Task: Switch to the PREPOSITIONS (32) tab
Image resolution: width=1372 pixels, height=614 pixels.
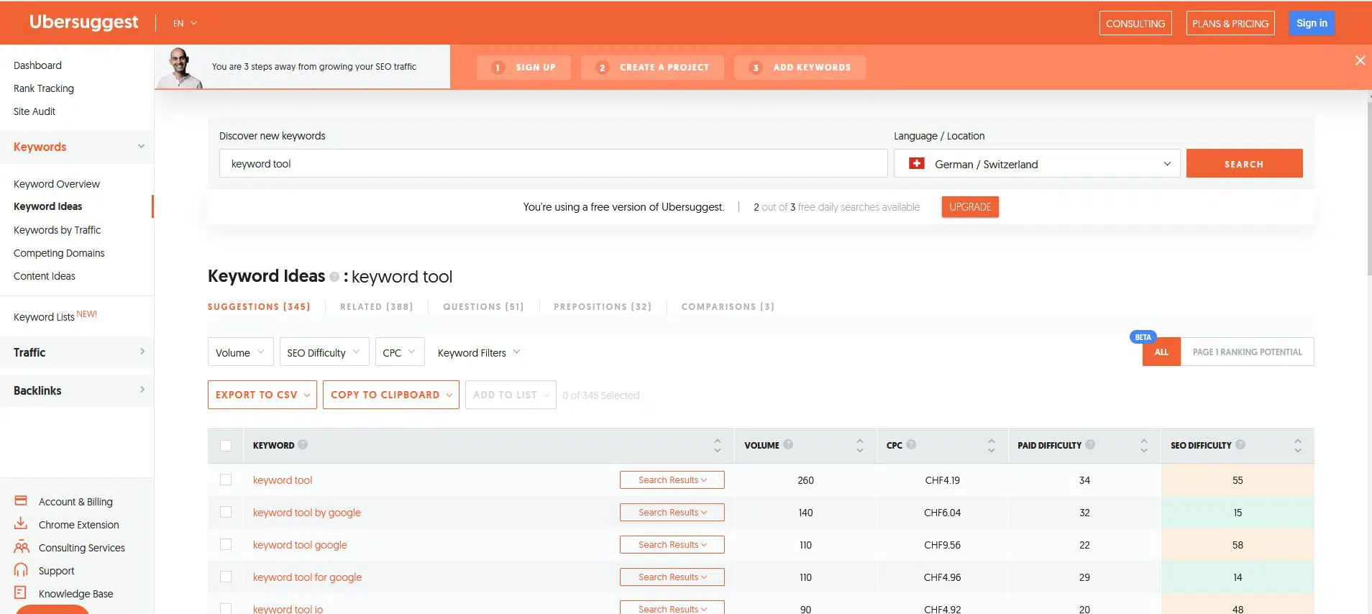Action: (x=603, y=306)
